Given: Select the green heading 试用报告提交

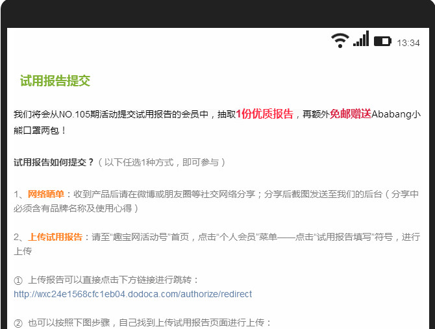Looking at the screenshot, I should [55, 81].
